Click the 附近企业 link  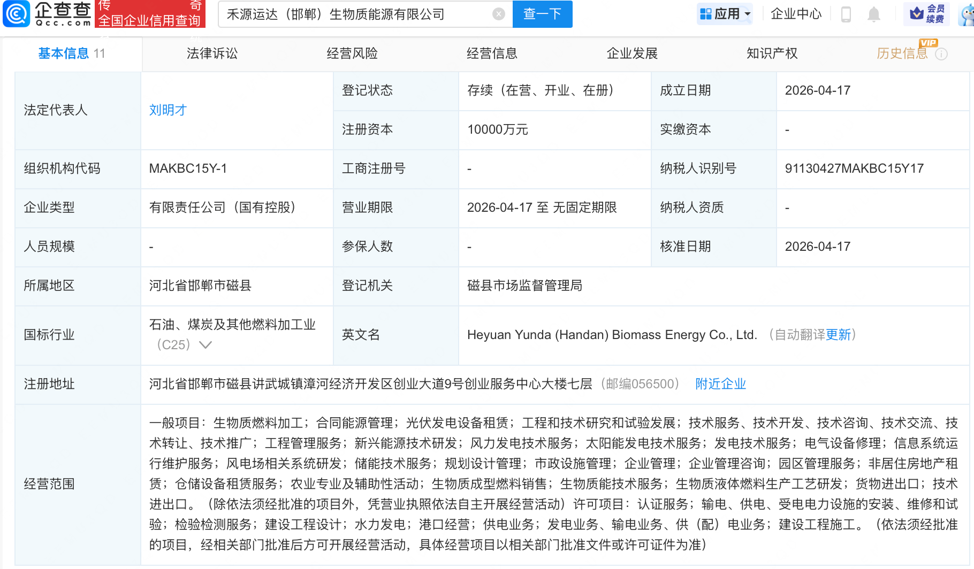[x=720, y=384]
